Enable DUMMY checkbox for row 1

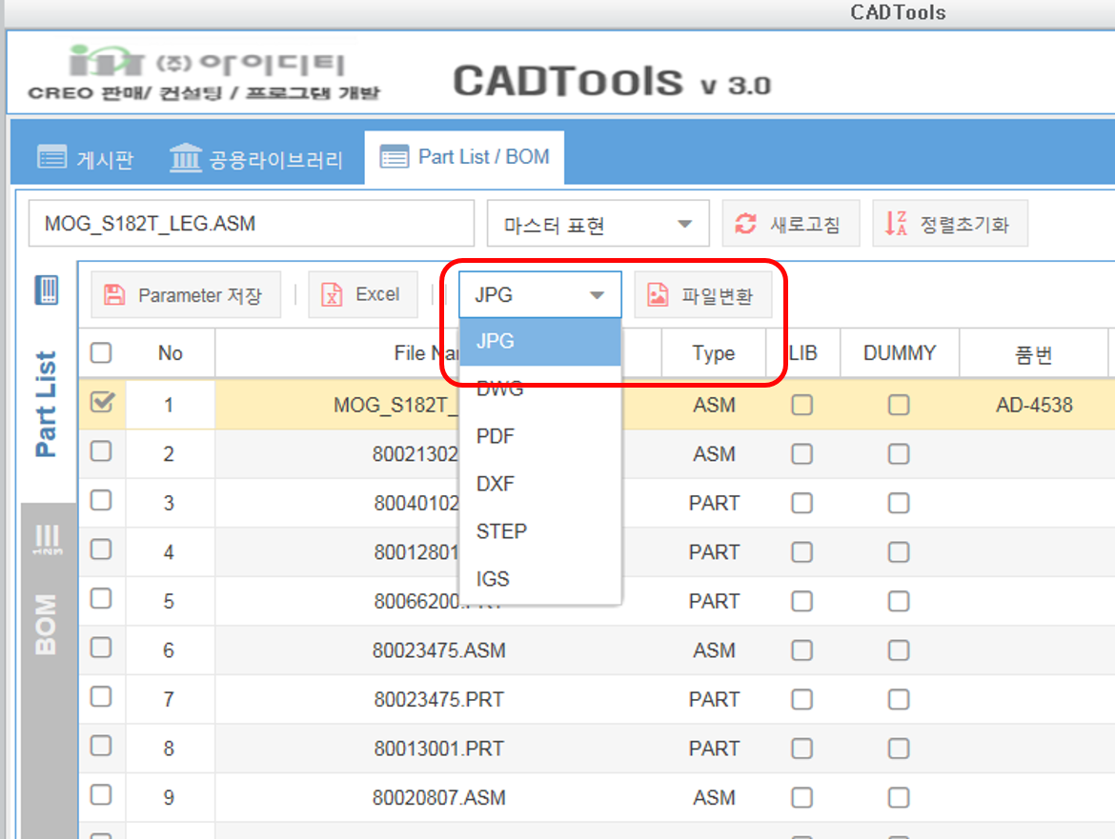coord(899,405)
